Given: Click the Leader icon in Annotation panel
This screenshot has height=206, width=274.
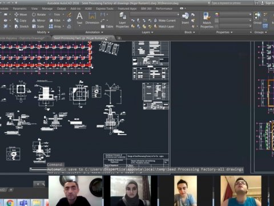Looking at the screenshot, I should pyautogui.click(x=103, y=21).
